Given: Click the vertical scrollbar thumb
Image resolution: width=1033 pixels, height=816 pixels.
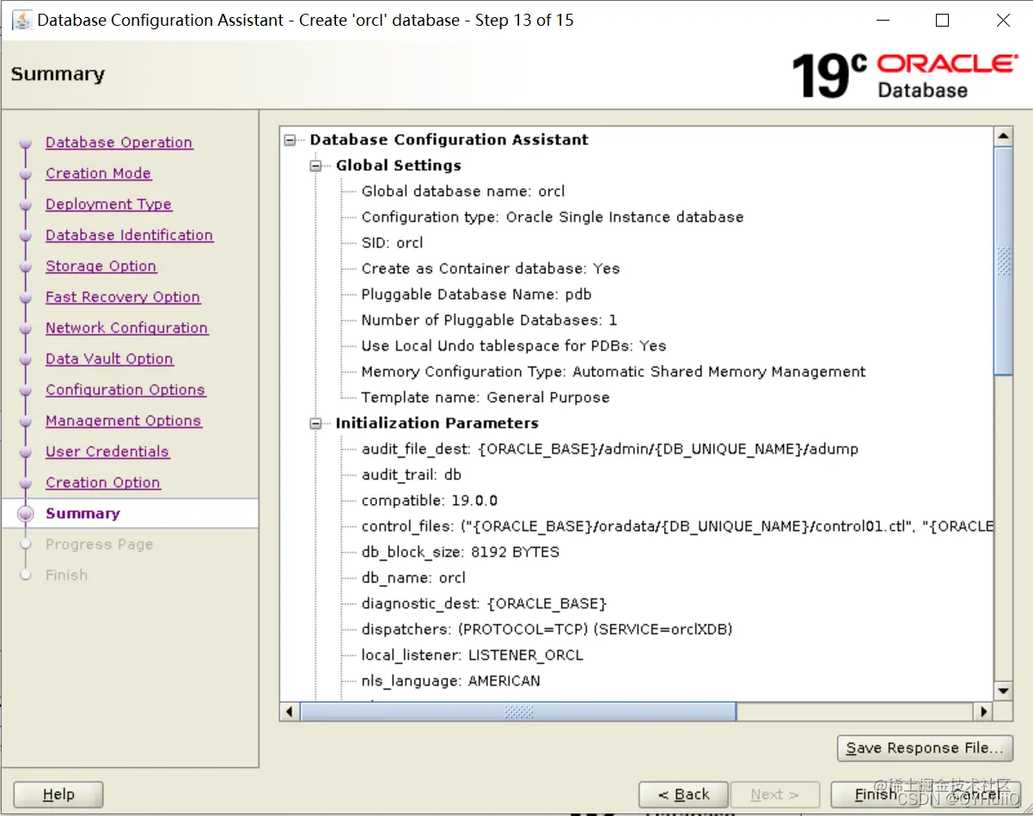Looking at the screenshot, I should click(x=1003, y=260).
